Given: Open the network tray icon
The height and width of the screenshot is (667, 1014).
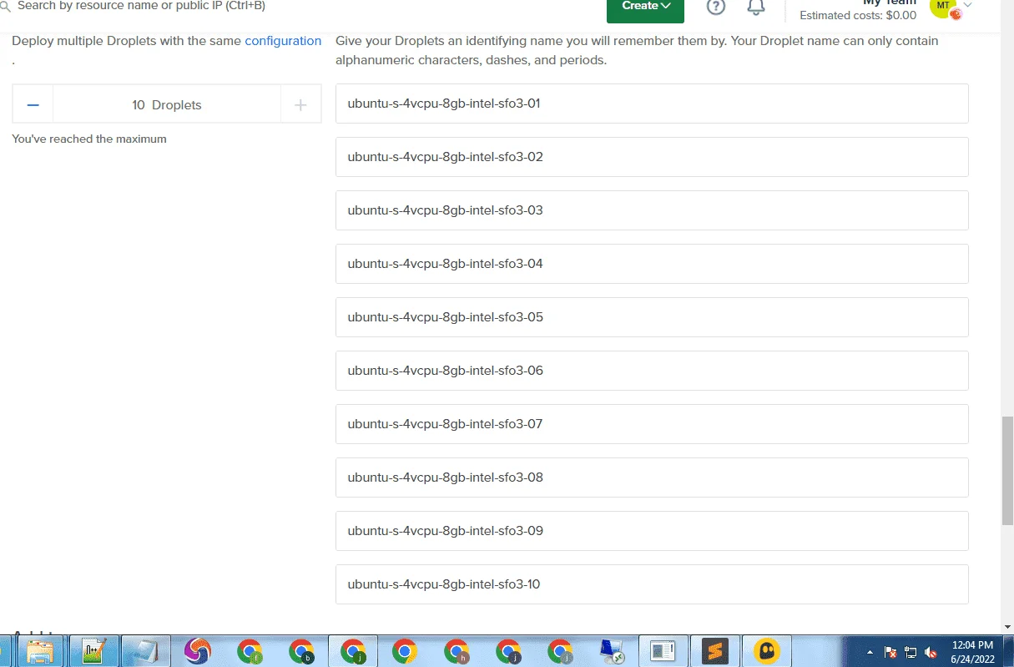Looking at the screenshot, I should [x=911, y=652].
